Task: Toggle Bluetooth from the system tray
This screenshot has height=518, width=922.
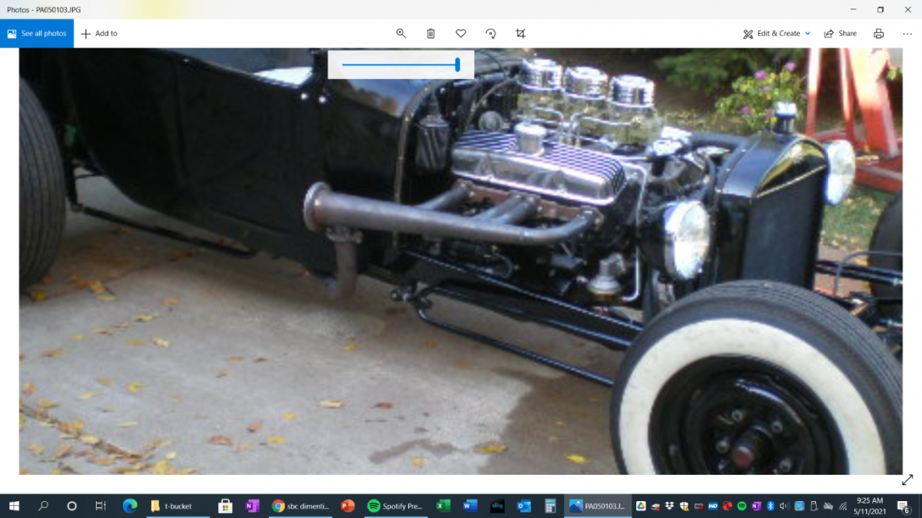Action: pyautogui.click(x=770, y=506)
